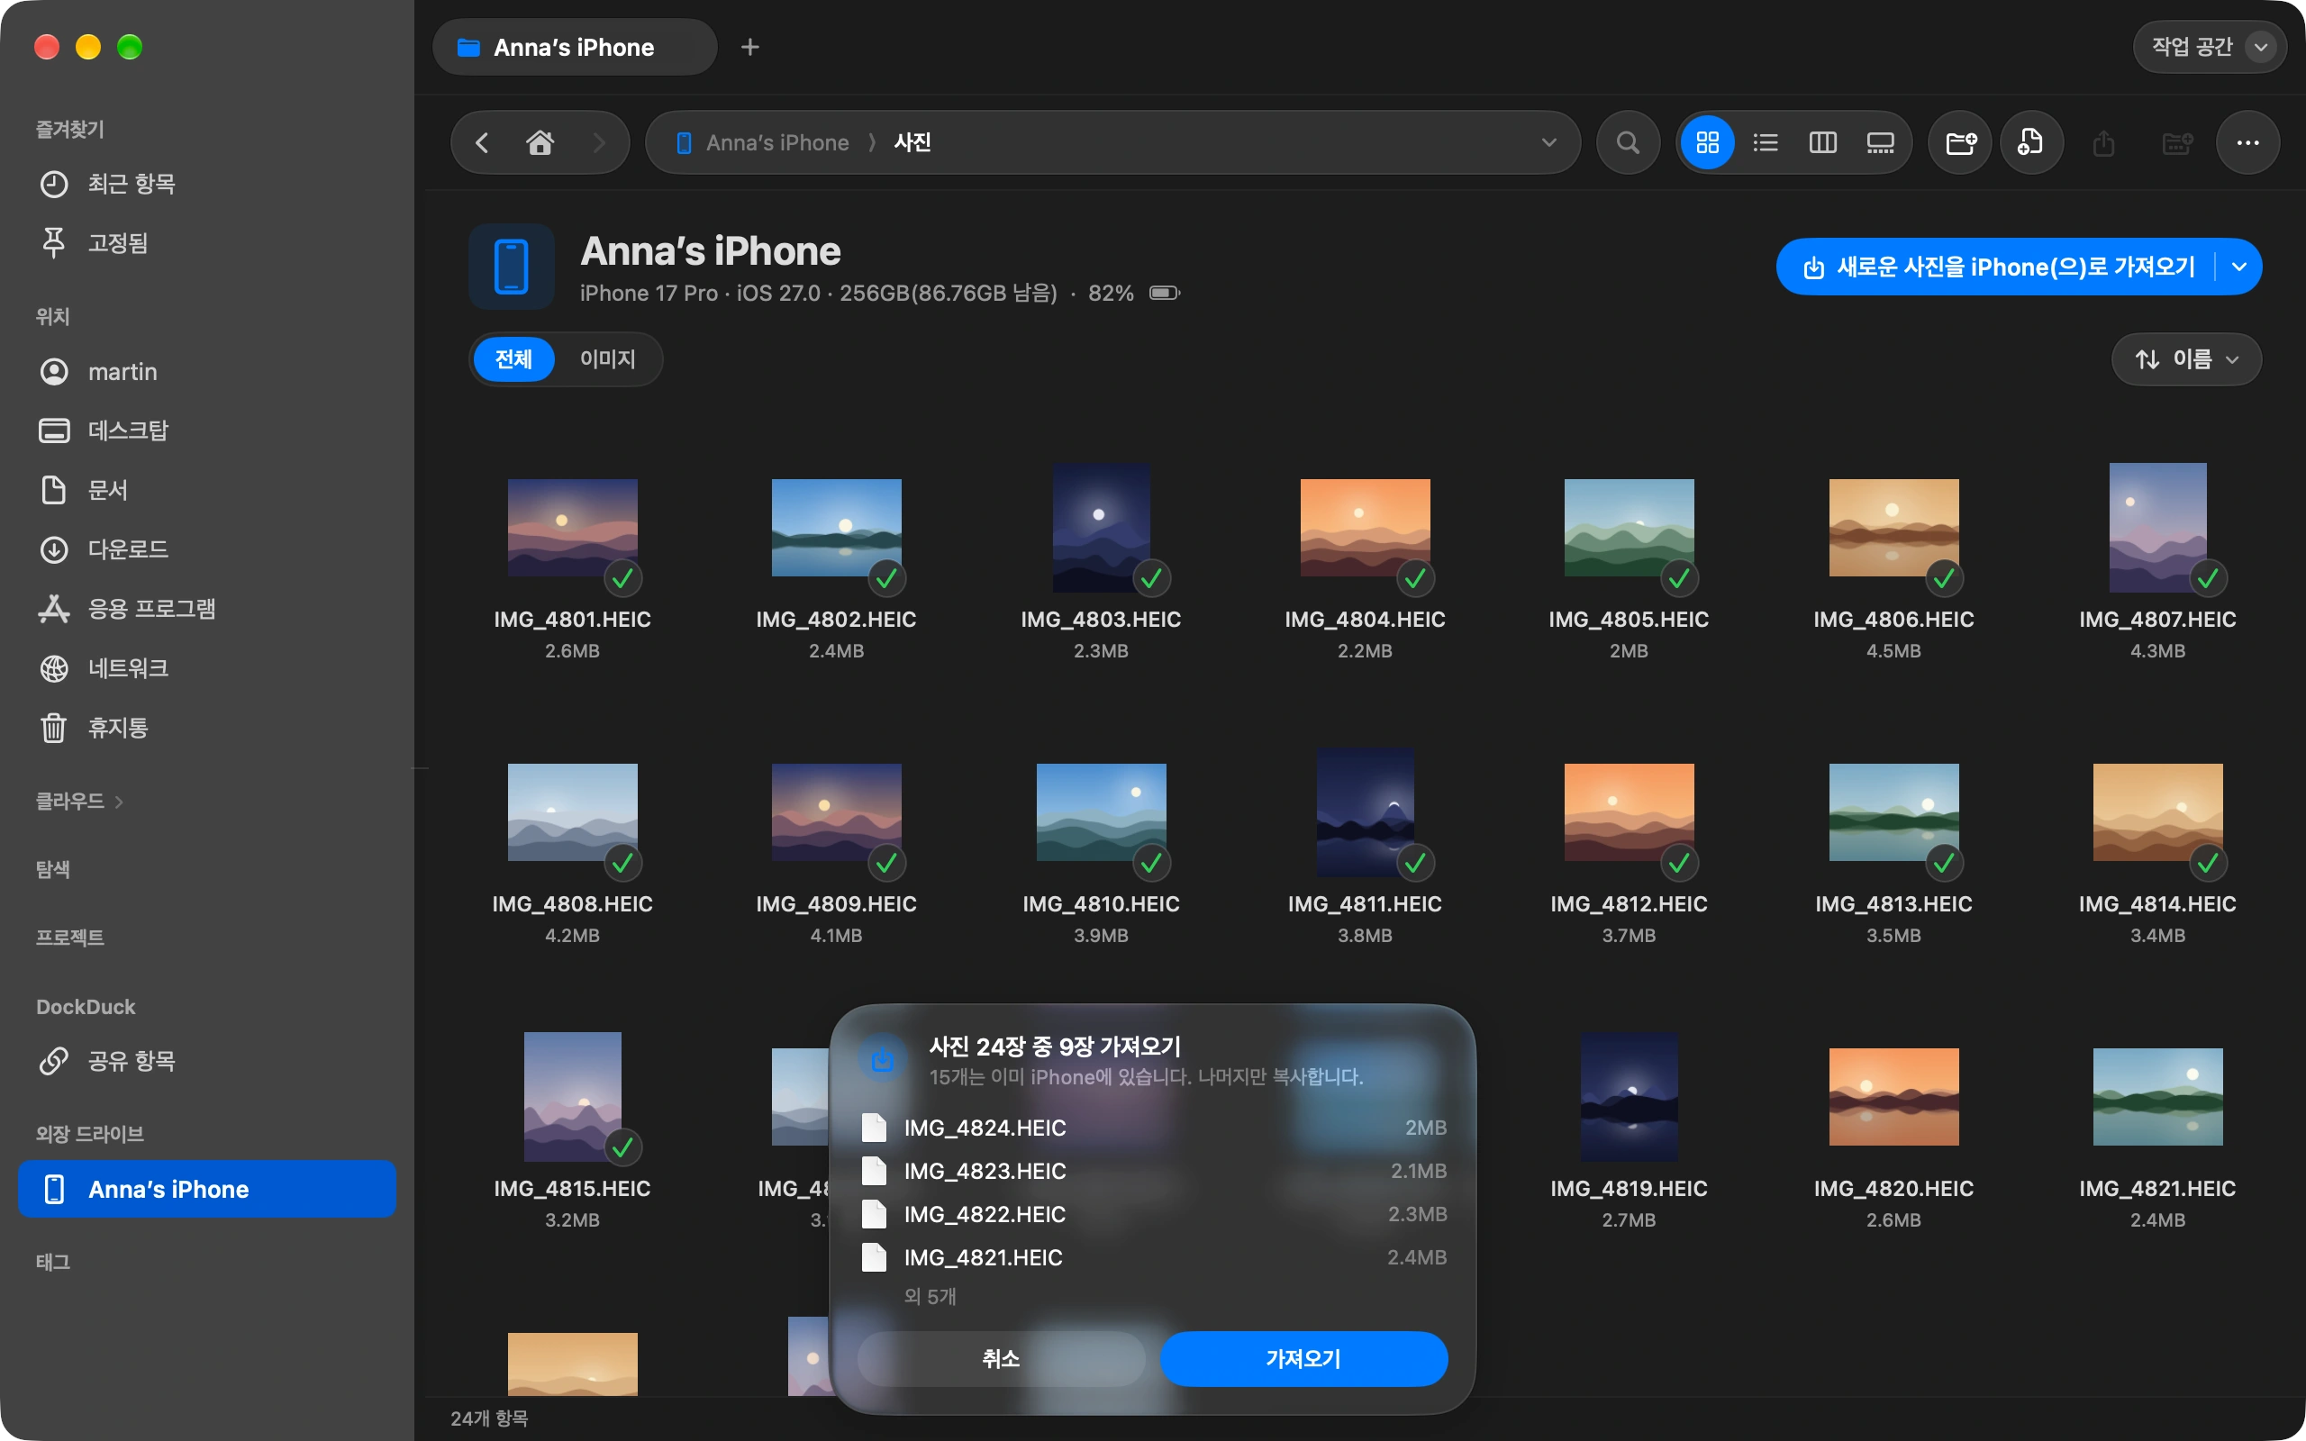Switch to gallery view icon

click(1879, 143)
